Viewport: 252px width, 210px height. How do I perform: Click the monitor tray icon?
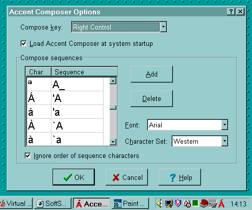[169, 203]
